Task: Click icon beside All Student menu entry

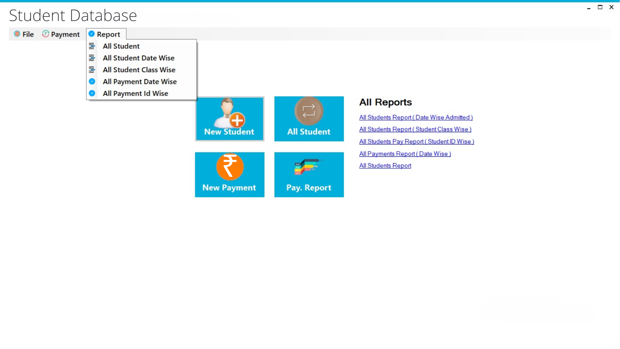Action: coord(92,46)
